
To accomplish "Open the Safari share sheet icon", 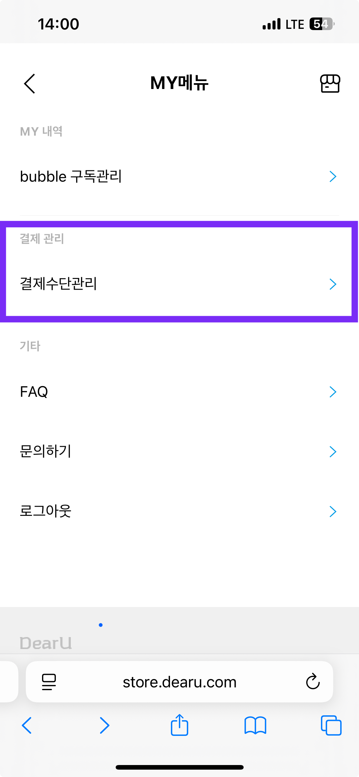I will (179, 725).
